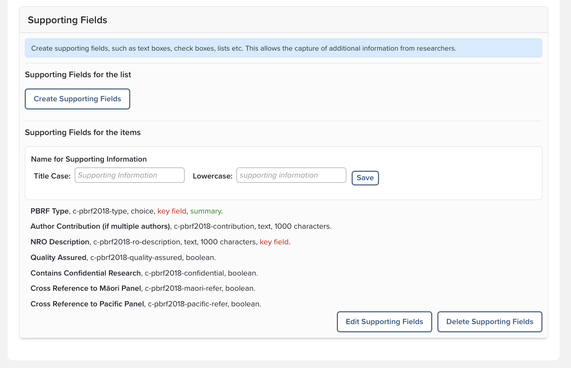This screenshot has height=368, width=571.
Task: Click the blue info banner text
Action: point(243,48)
